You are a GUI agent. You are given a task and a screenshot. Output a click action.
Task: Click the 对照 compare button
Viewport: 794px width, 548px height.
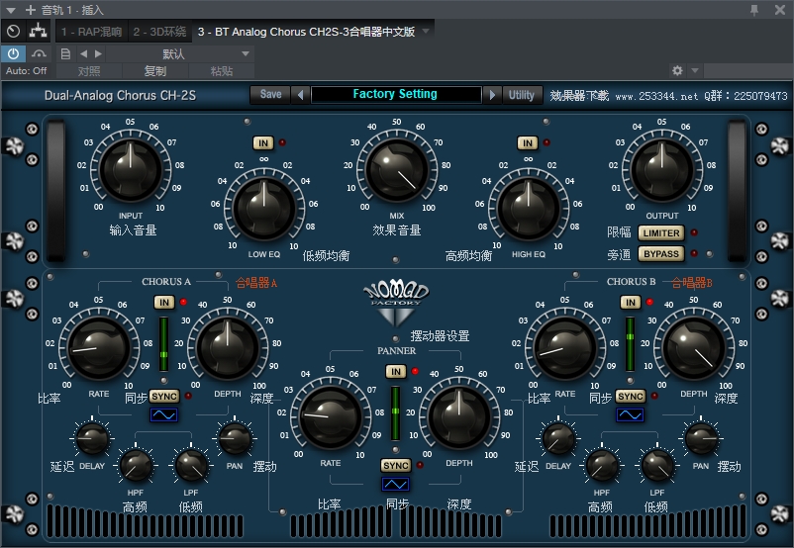tap(89, 71)
